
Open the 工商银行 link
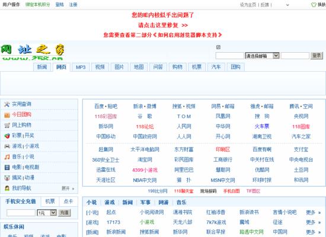223,159
